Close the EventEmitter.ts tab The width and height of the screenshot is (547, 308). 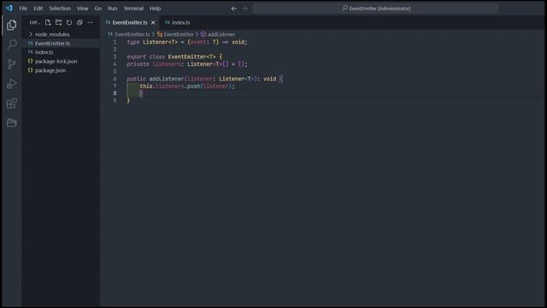153,22
